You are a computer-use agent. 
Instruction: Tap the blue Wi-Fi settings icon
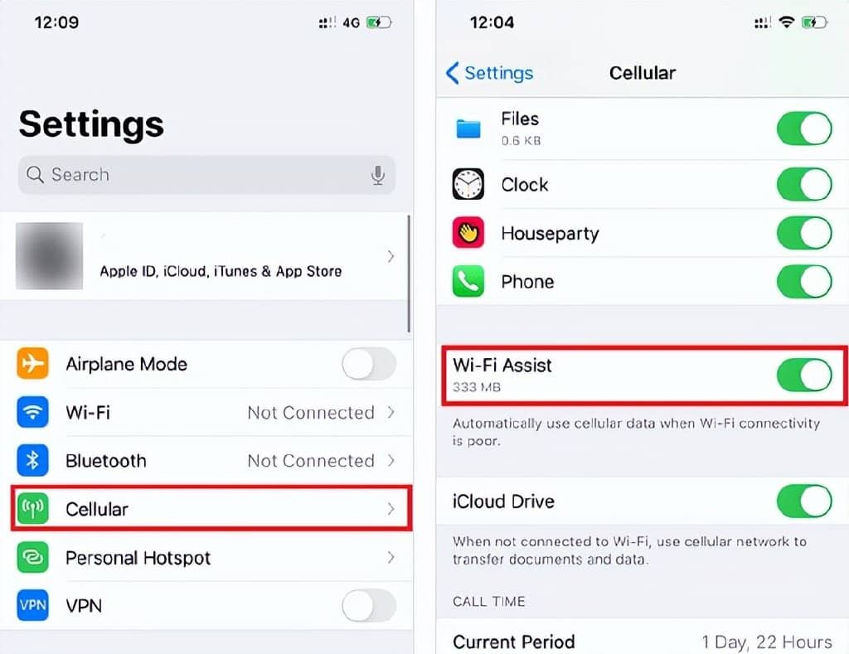point(32,412)
